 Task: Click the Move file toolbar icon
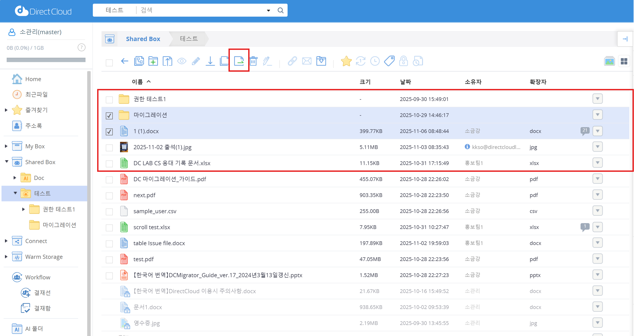[239, 61]
